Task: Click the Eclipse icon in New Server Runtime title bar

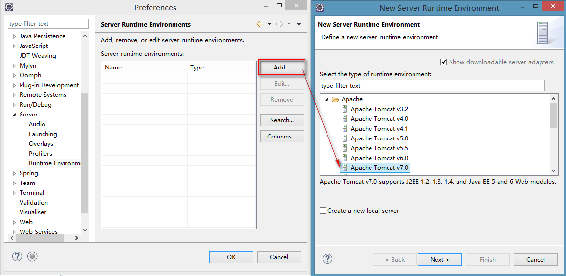Action: (320, 8)
